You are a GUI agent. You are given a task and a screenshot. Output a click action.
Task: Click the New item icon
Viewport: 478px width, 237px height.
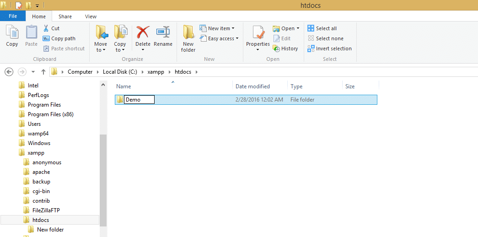click(x=203, y=28)
